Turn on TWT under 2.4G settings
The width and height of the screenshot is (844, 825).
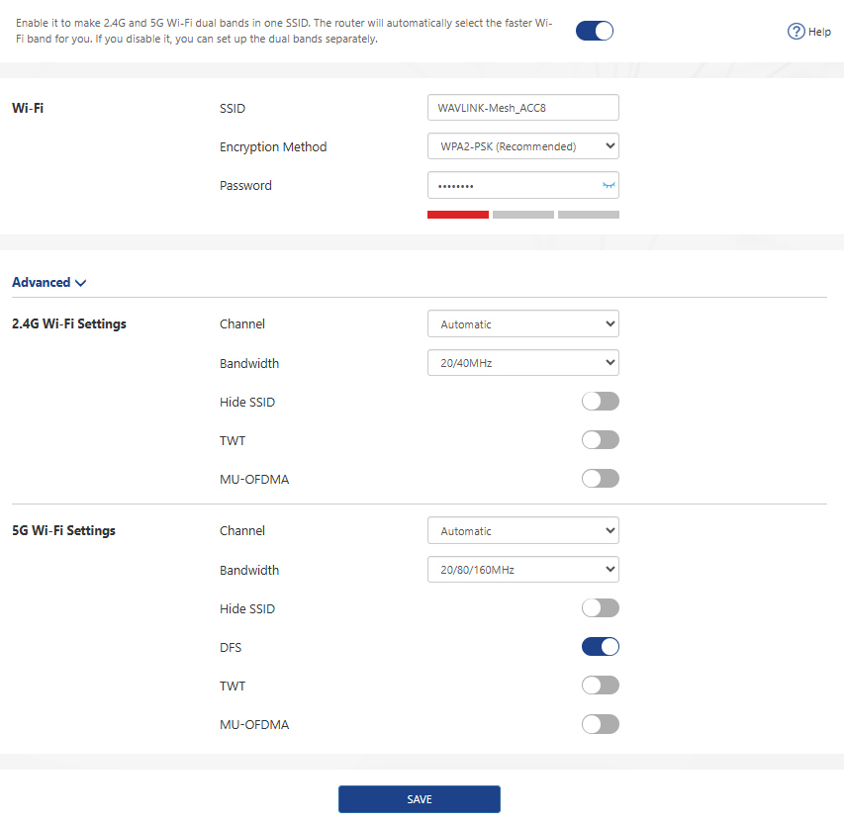point(600,440)
